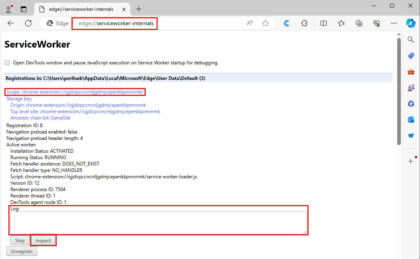The width and height of the screenshot is (420, 259).
Task: Open the sidebar Tools briefcase icon
Action: [x=411, y=72]
